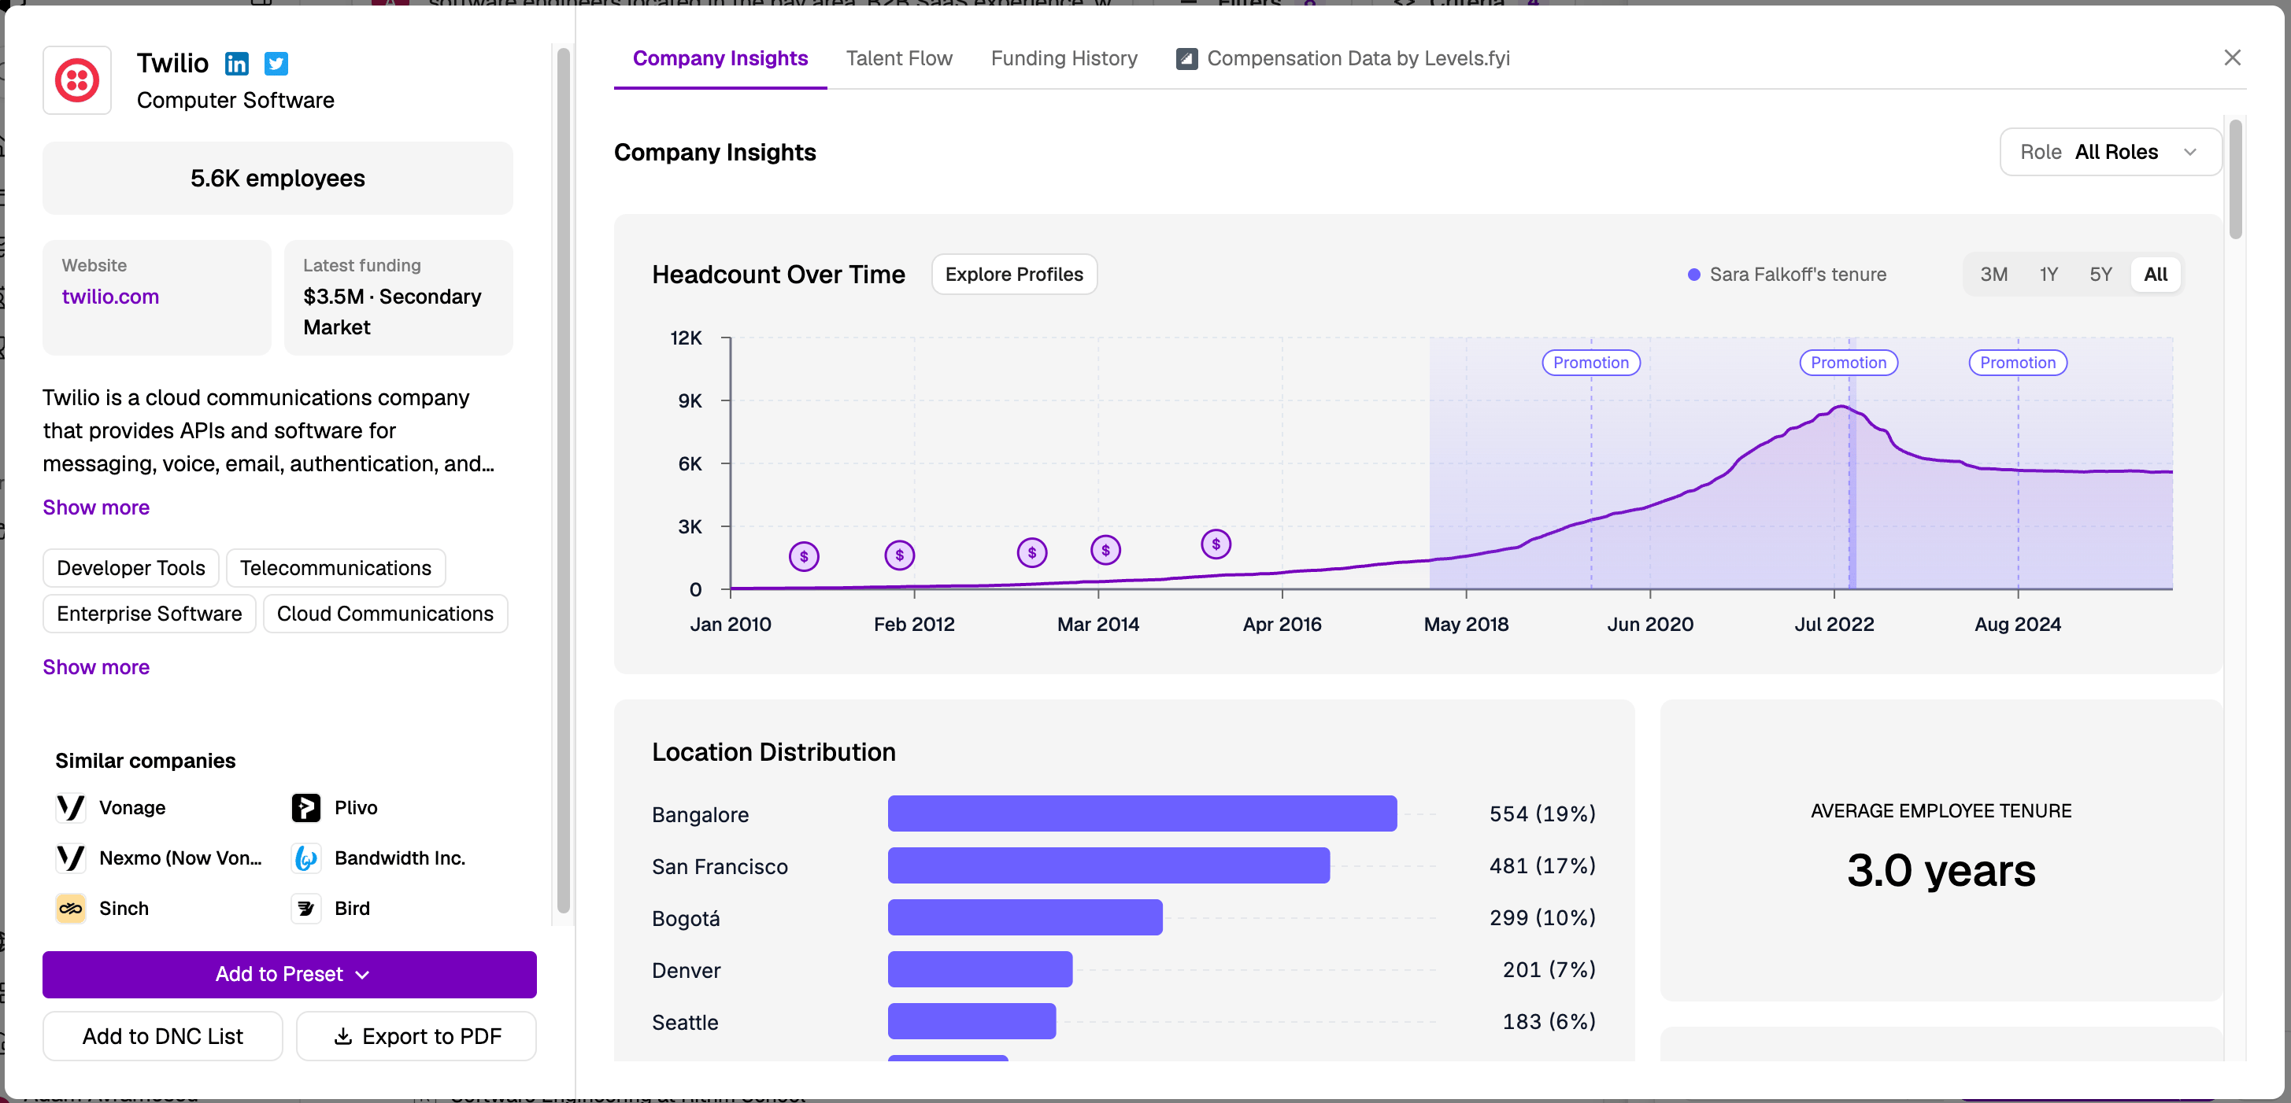
Task: Select the All time range
Action: point(2156,275)
